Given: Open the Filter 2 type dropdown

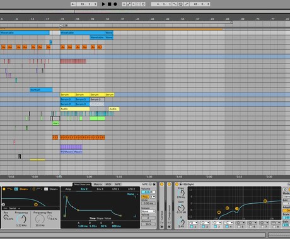Looking at the screenshot, I should click(40, 189).
